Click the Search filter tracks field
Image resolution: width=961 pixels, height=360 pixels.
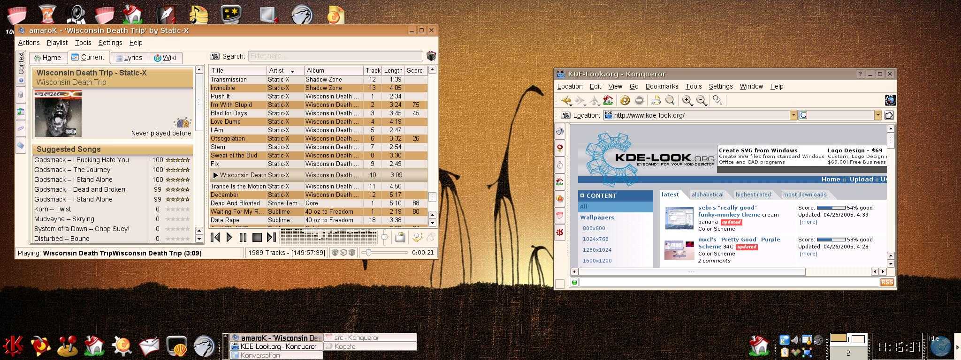335,56
